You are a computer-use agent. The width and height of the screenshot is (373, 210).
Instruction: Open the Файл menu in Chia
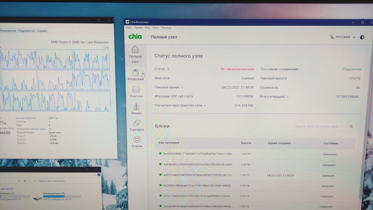coord(128,28)
